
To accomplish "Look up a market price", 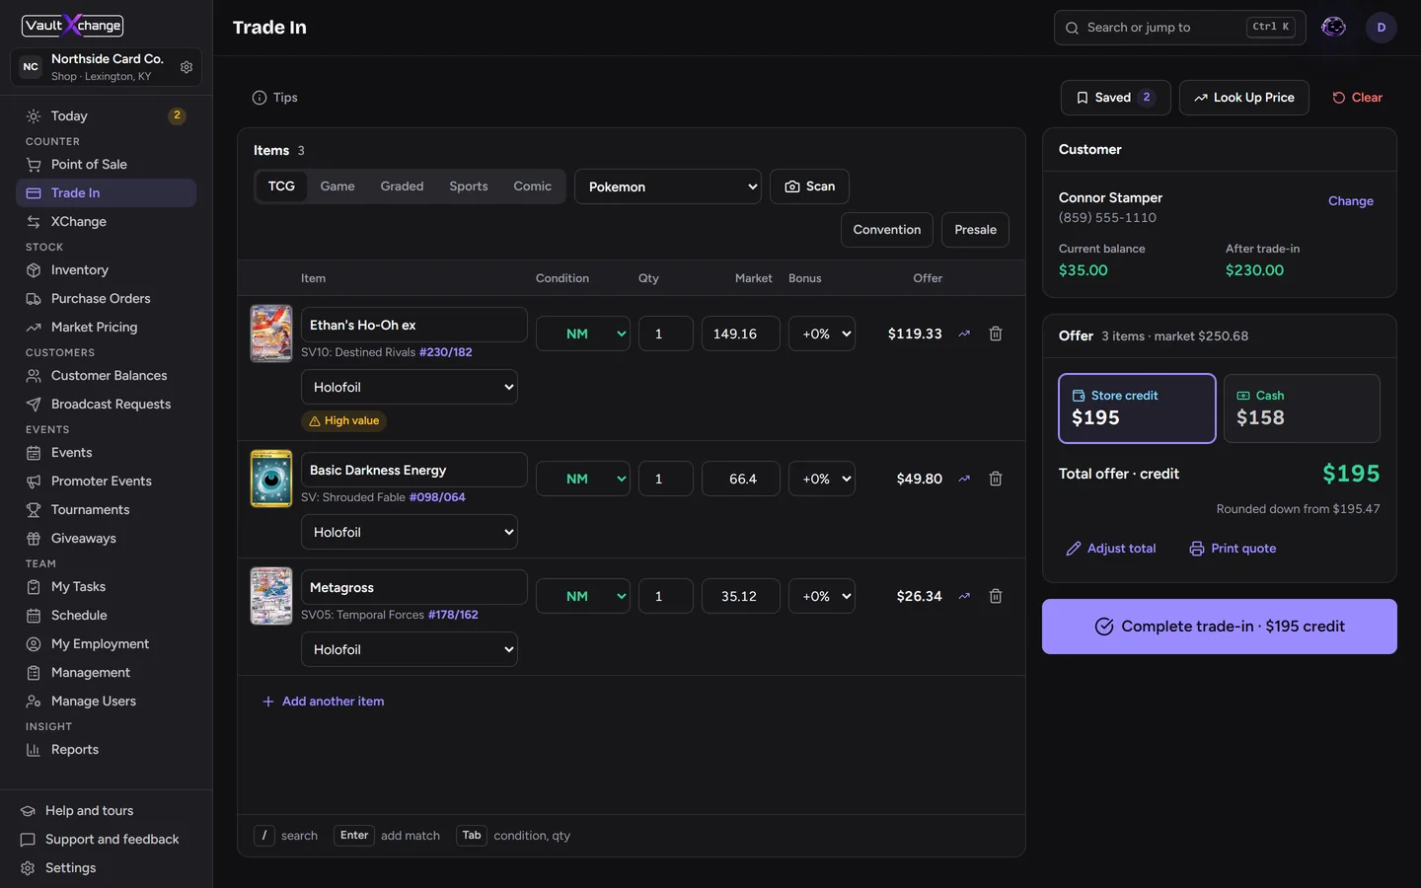I will point(1244,98).
